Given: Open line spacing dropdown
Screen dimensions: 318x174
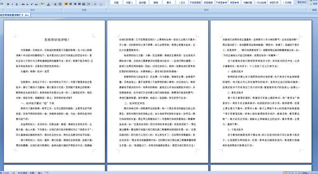Looking at the screenshot, I should 89,4.
